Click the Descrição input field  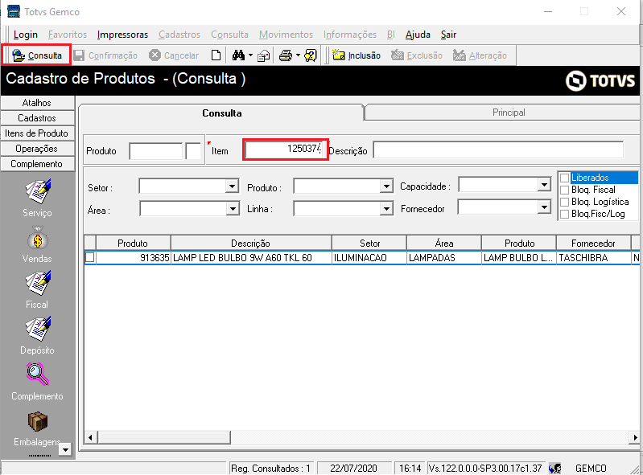(x=498, y=149)
